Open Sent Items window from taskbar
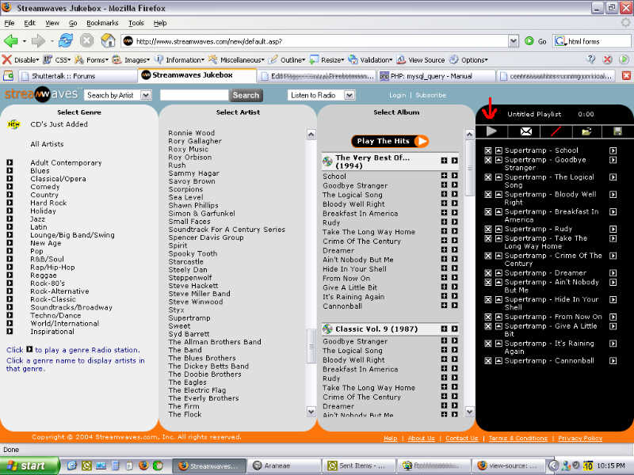 point(360,465)
